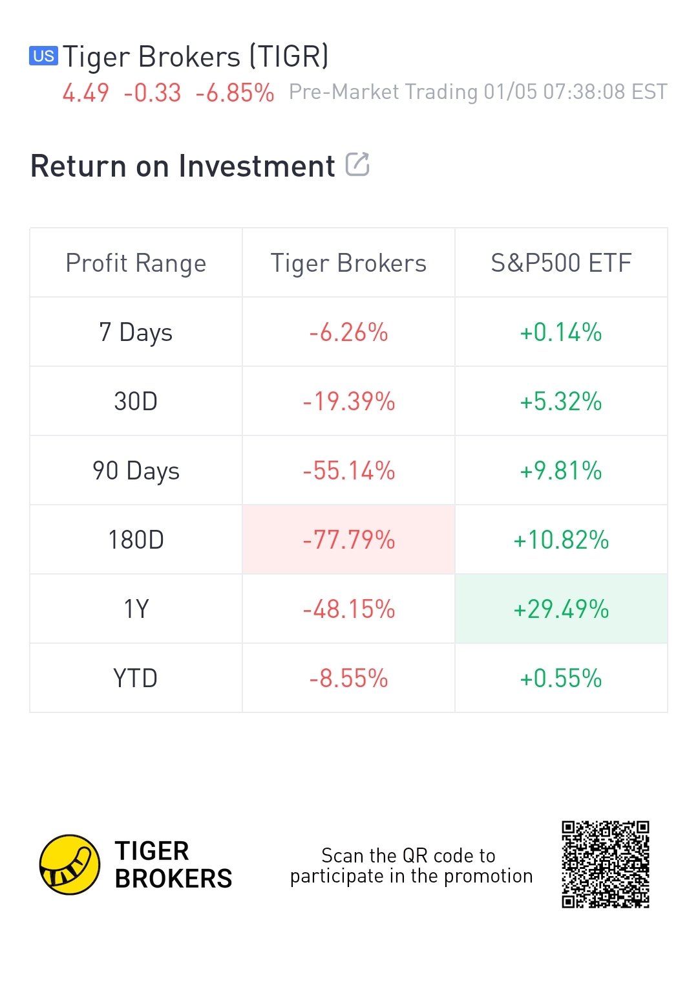Screen dimensions: 698x988
Task: Click the 1Y row label
Action: (x=136, y=609)
